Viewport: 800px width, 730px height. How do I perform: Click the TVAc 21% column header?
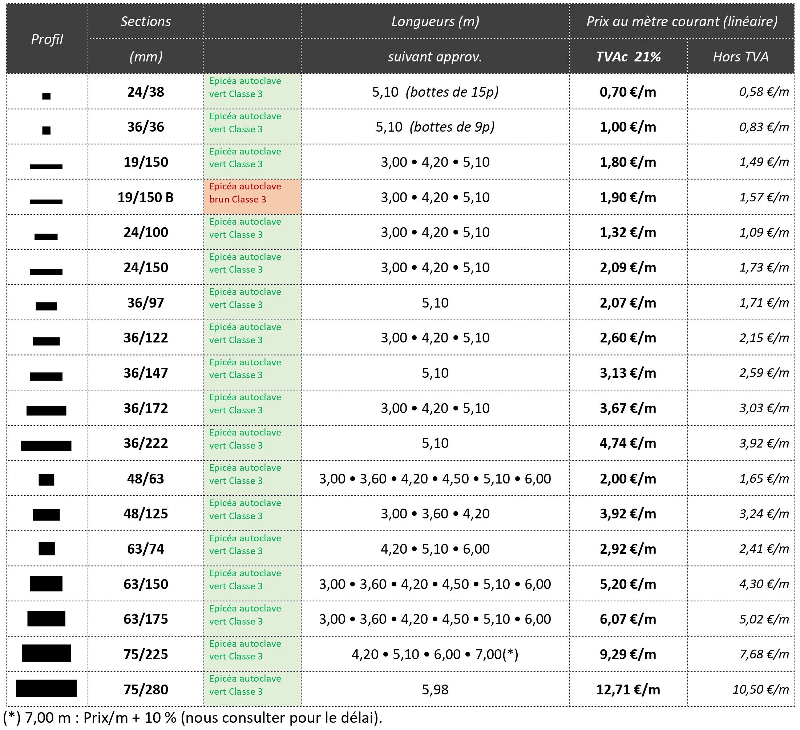628,57
